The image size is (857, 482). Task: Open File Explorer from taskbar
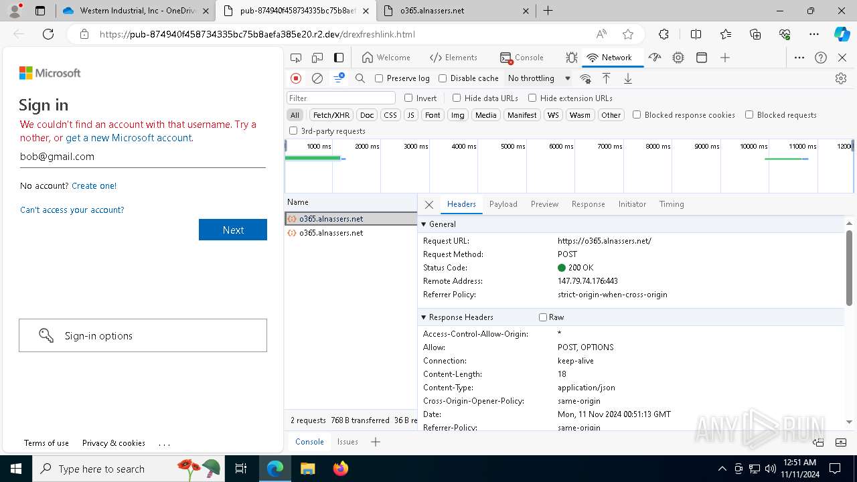(x=307, y=469)
